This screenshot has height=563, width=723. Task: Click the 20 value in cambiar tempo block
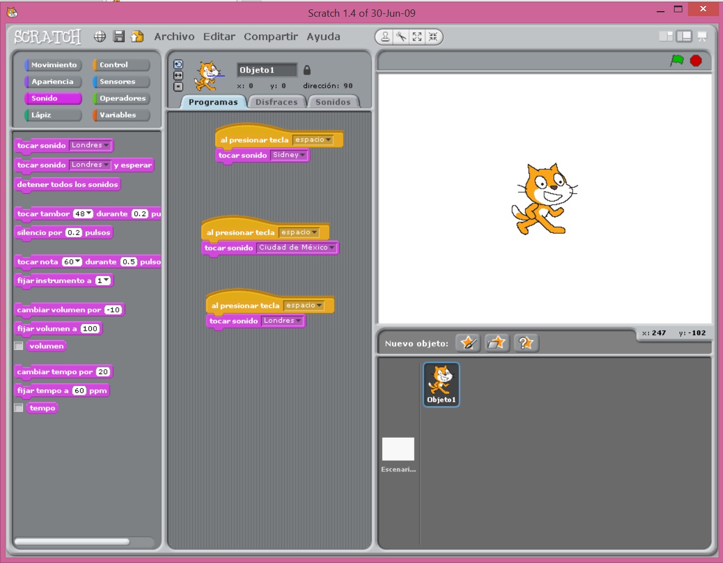tap(103, 371)
